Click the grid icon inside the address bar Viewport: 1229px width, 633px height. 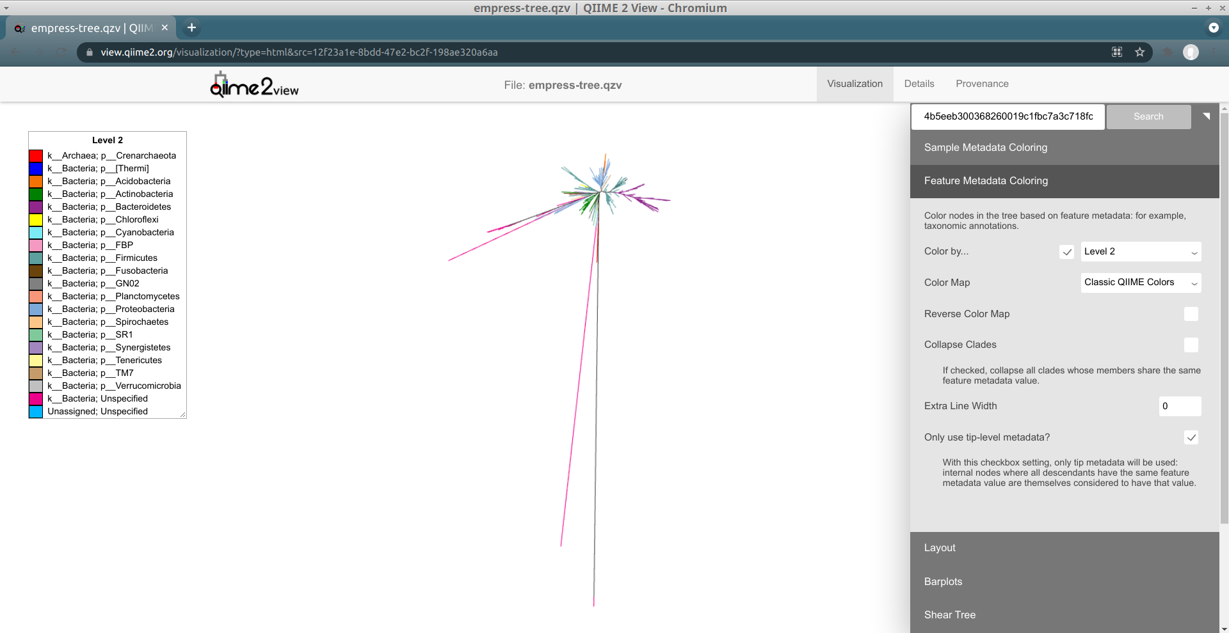[1117, 52]
